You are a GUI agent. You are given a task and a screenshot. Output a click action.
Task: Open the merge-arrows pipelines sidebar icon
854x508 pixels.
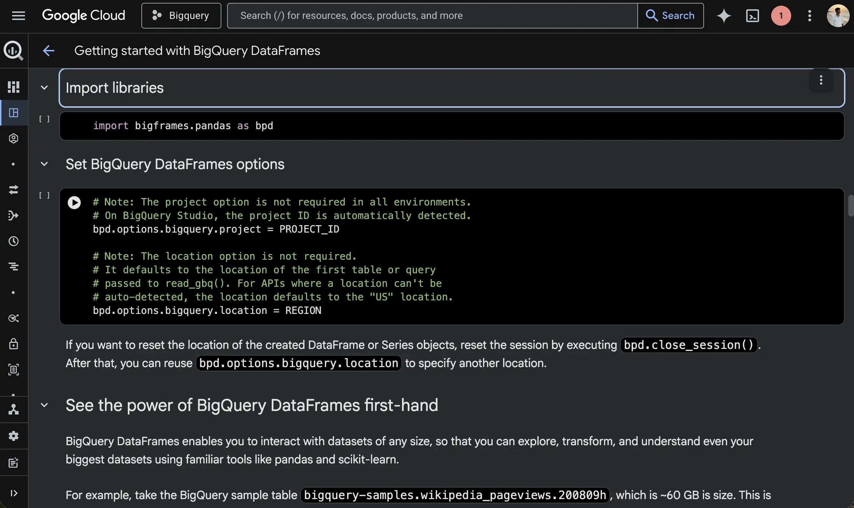click(14, 215)
